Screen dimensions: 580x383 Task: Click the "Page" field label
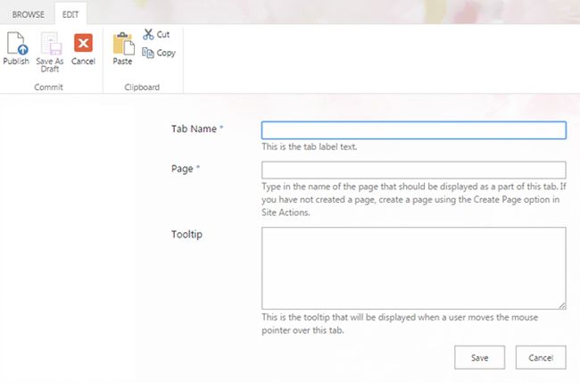[181, 168]
